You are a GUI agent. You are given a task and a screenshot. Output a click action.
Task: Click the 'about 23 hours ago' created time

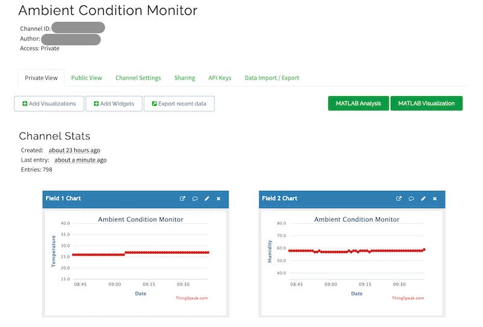tap(74, 151)
